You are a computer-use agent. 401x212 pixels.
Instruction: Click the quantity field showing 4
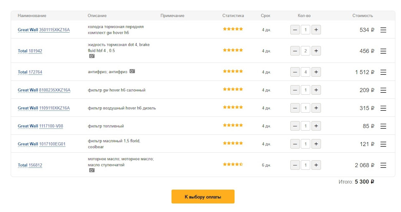pyautogui.click(x=305, y=72)
